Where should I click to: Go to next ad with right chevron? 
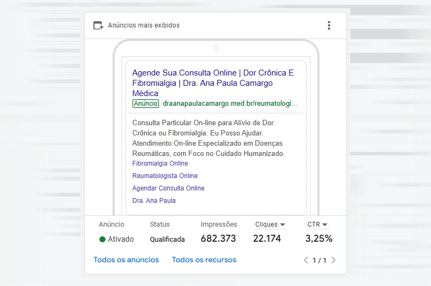point(333,260)
